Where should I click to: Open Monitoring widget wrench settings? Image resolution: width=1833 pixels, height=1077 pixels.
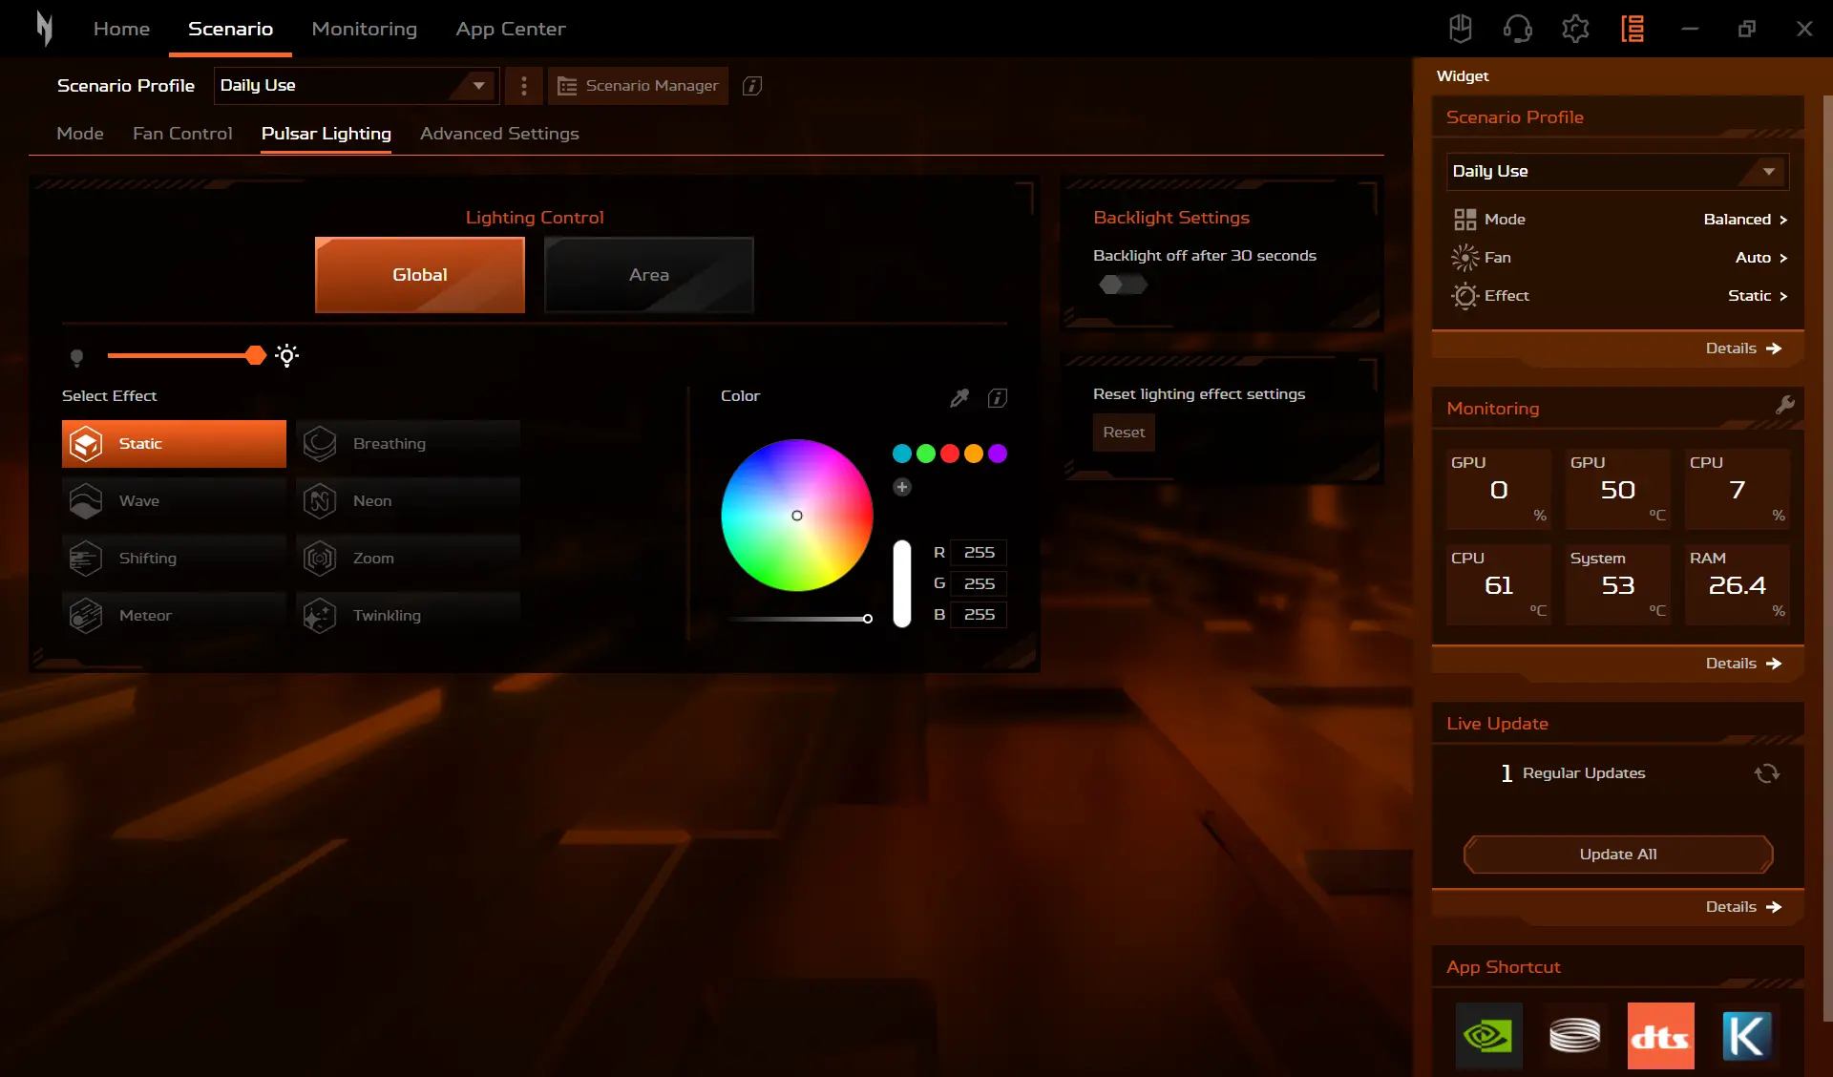click(x=1784, y=405)
